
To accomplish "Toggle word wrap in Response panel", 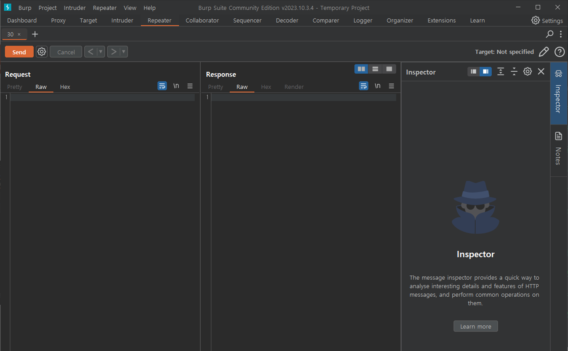I will [363, 86].
